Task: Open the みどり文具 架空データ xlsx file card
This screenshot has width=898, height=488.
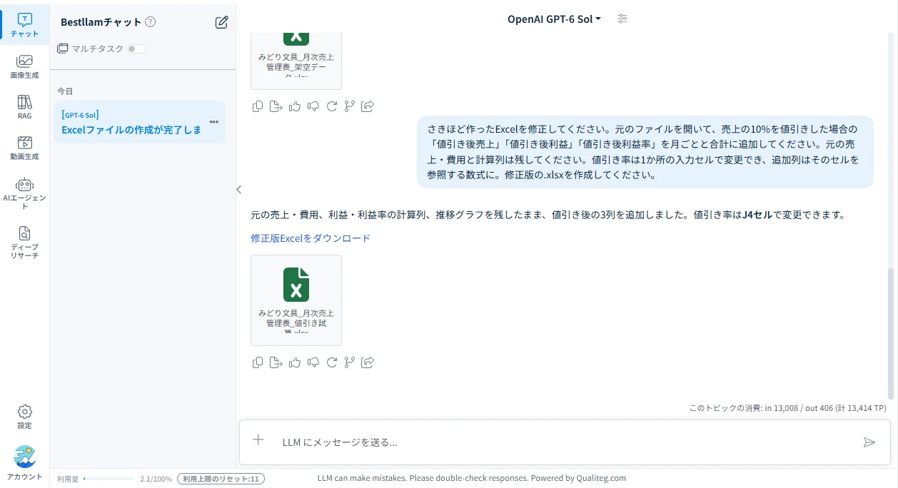Action: click(x=296, y=61)
